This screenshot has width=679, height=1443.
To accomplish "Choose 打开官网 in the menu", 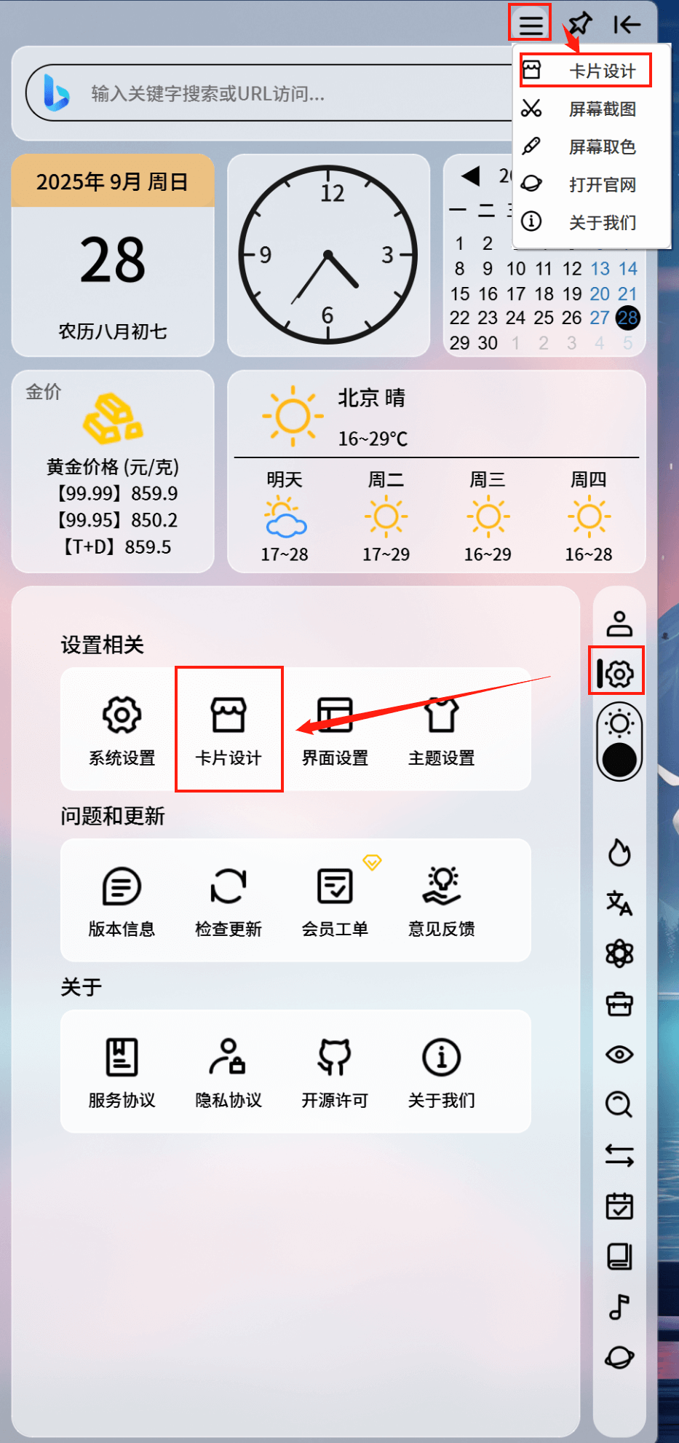I will 591,185.
